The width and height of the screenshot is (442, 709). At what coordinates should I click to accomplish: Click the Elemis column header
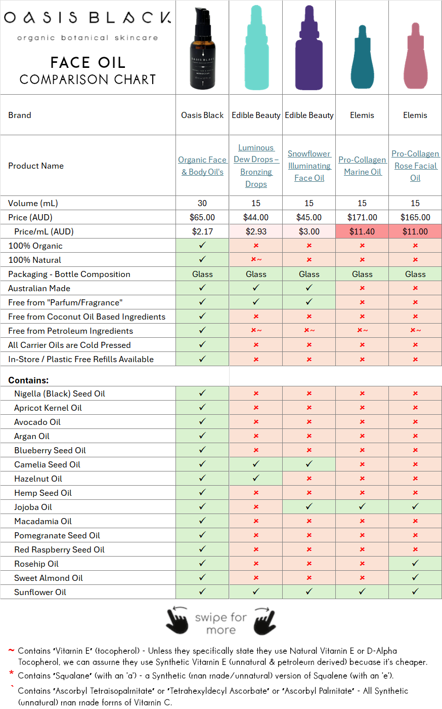[362, 115]
